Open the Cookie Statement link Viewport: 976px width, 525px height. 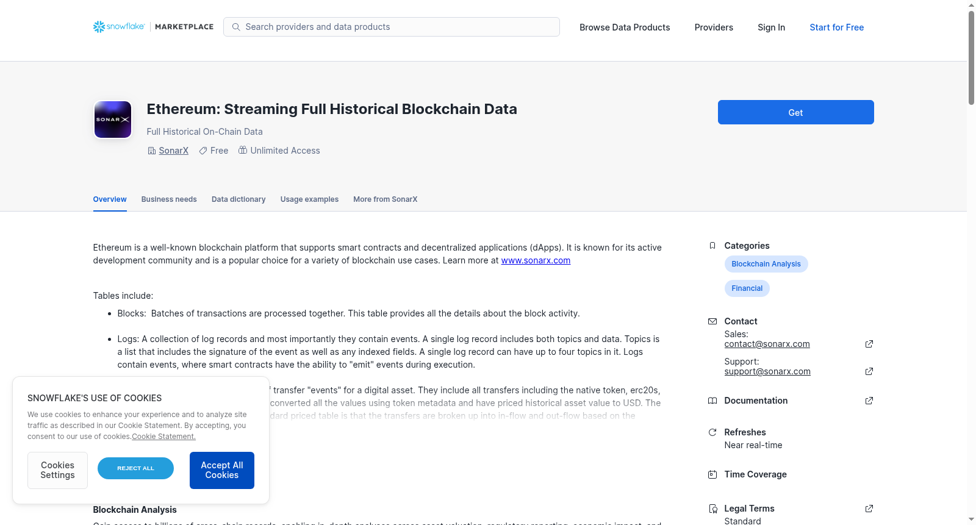163,437
